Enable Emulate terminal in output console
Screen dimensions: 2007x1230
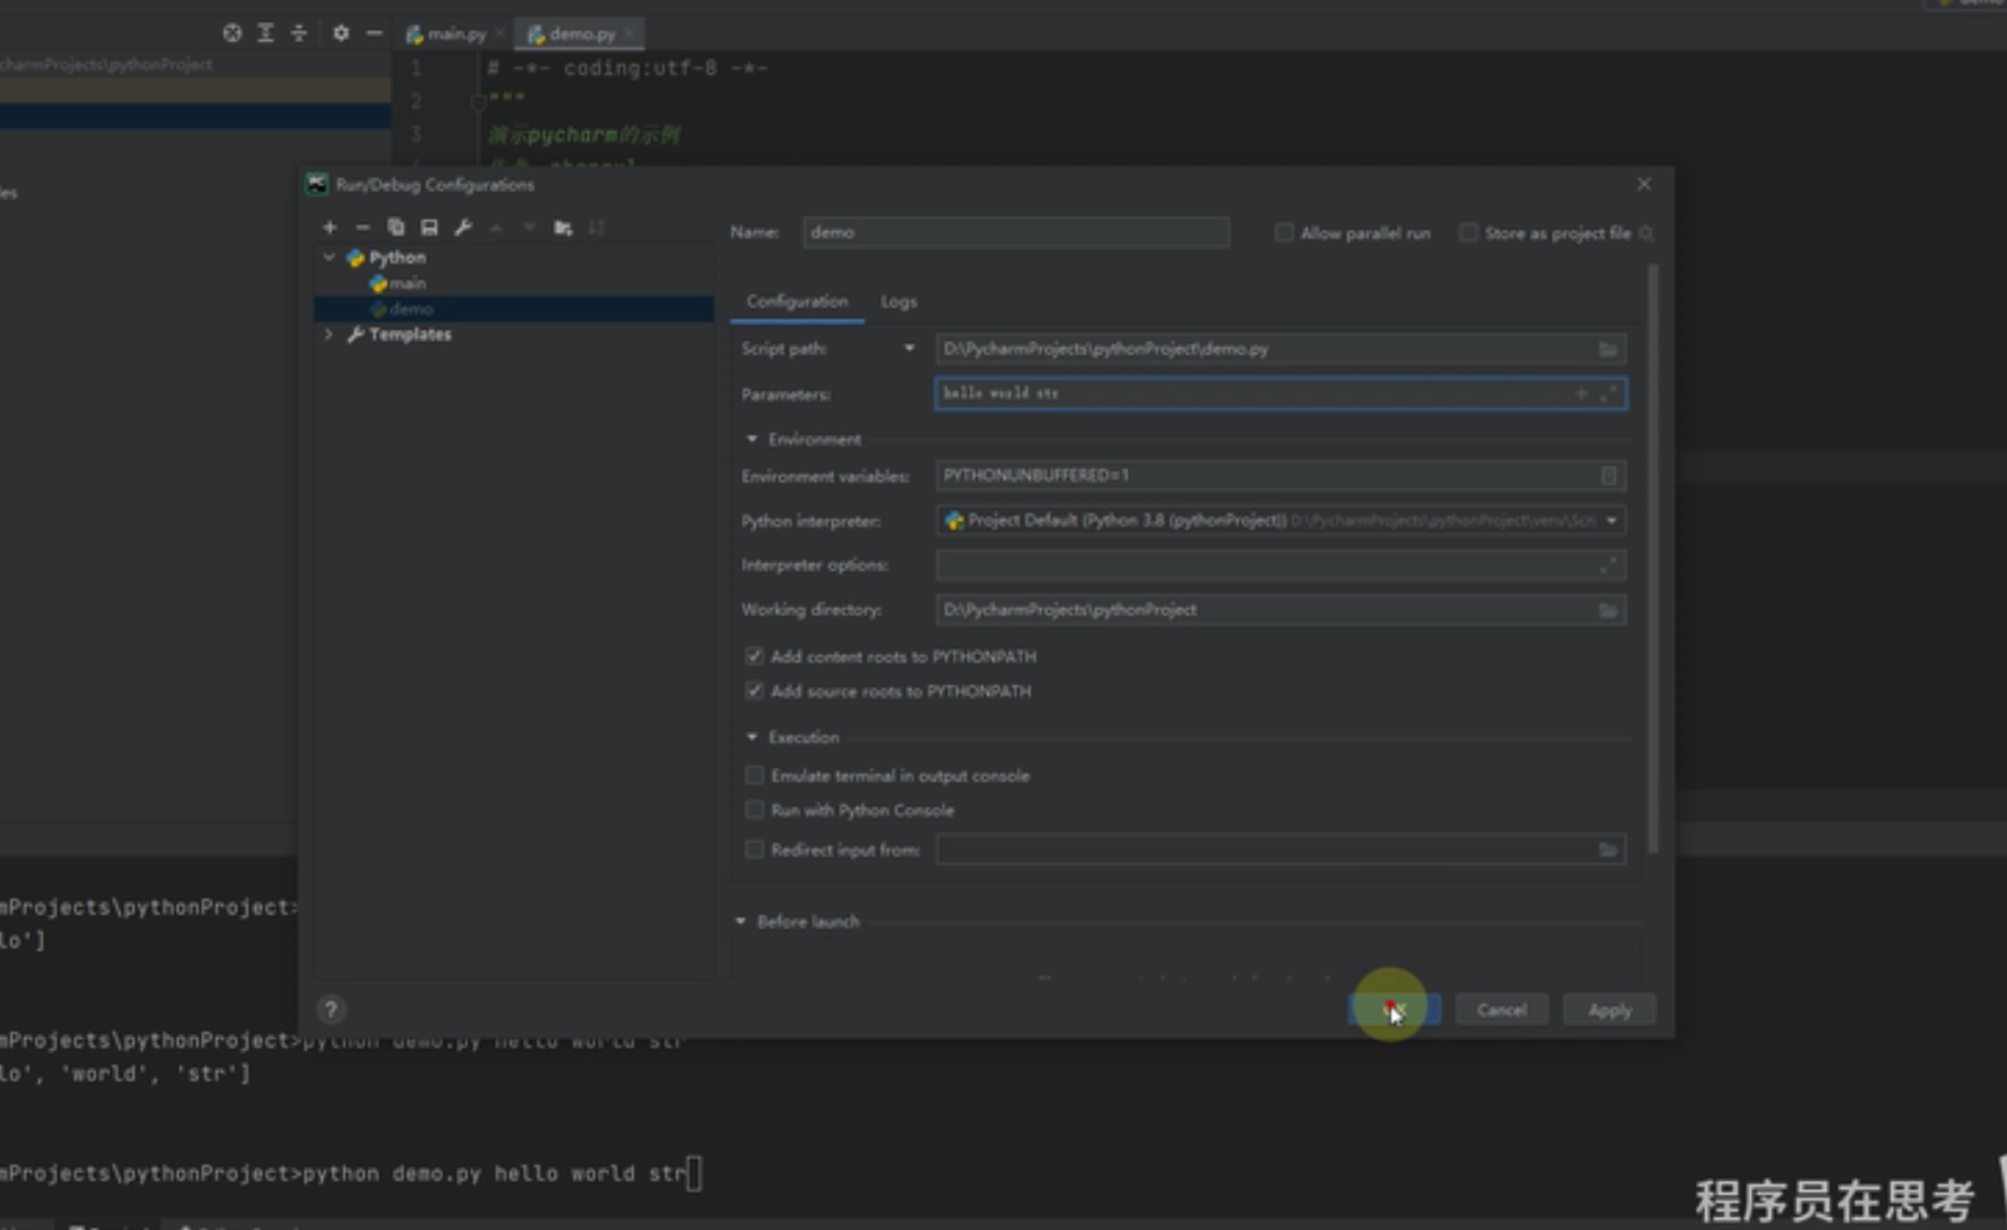coord(753,775)
